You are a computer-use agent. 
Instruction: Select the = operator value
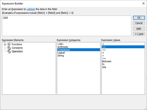(x=123, y=53)
